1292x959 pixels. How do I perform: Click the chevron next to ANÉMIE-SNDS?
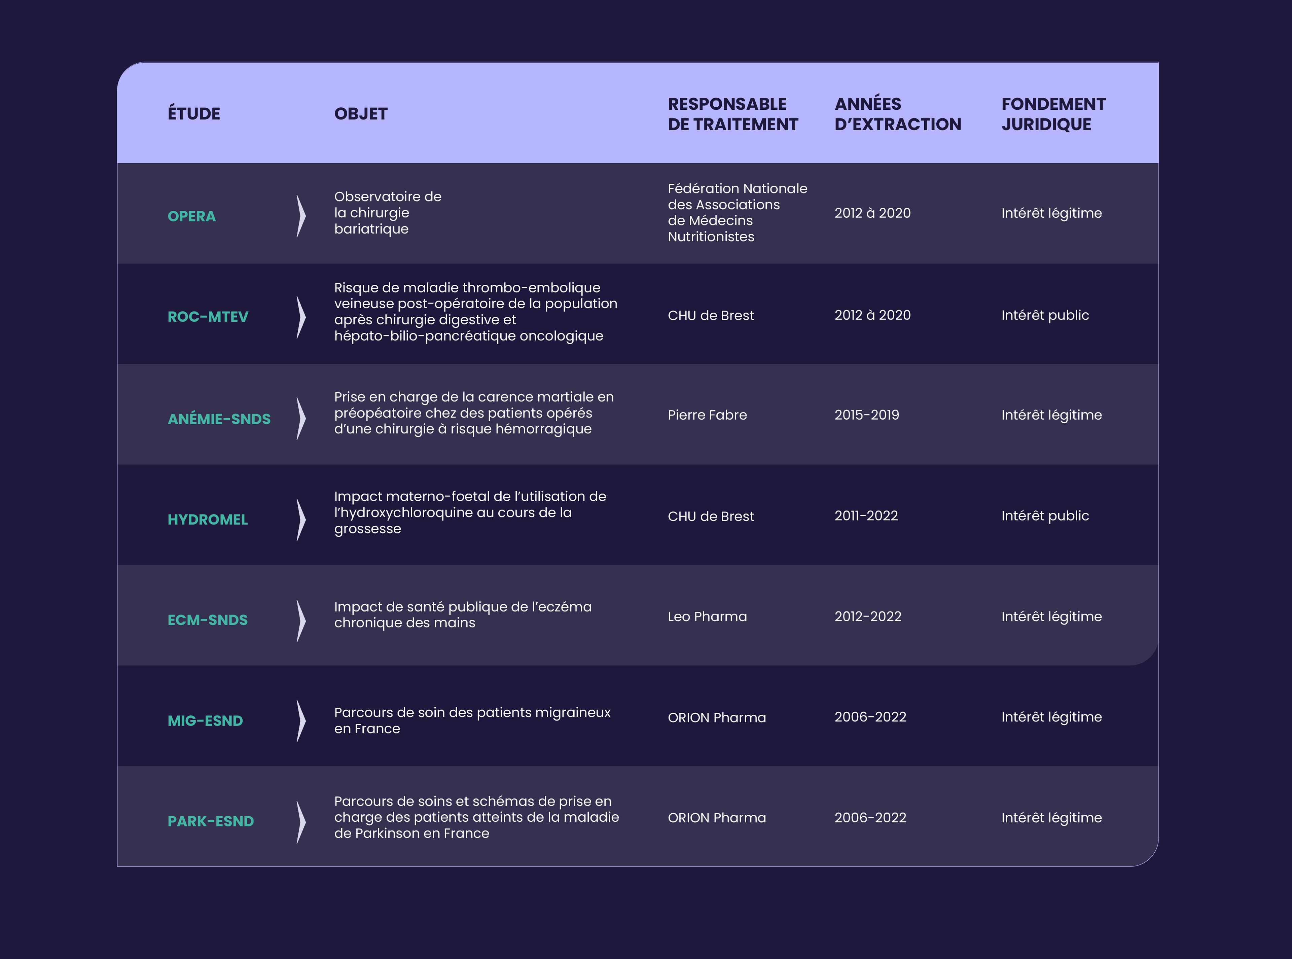point(301,419)
